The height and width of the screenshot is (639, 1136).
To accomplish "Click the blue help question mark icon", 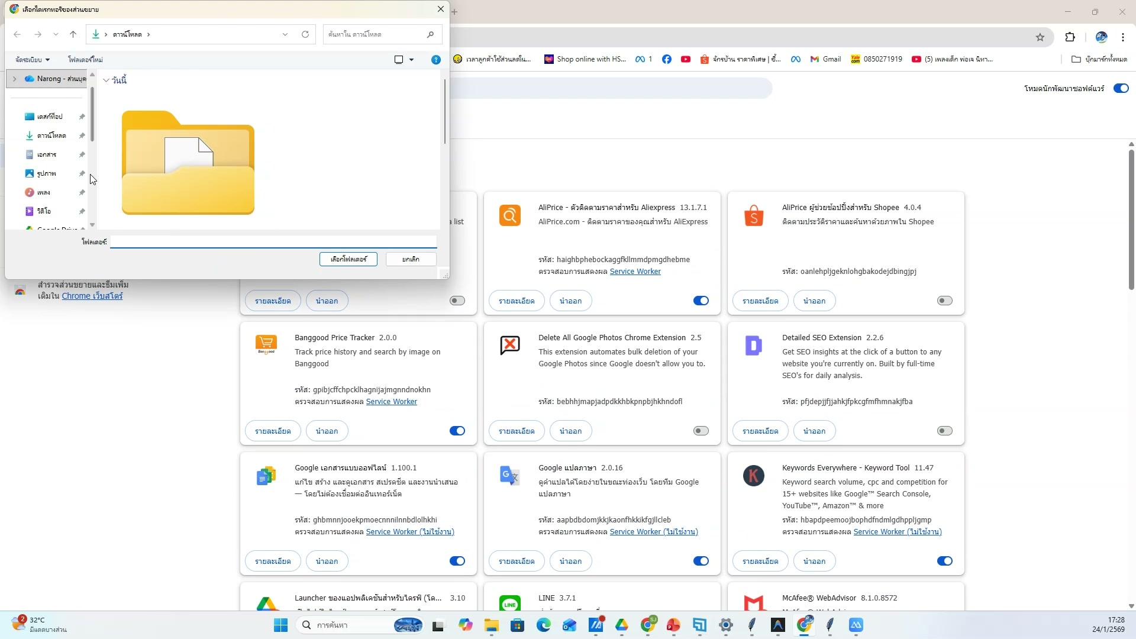I will coord(436,60).
